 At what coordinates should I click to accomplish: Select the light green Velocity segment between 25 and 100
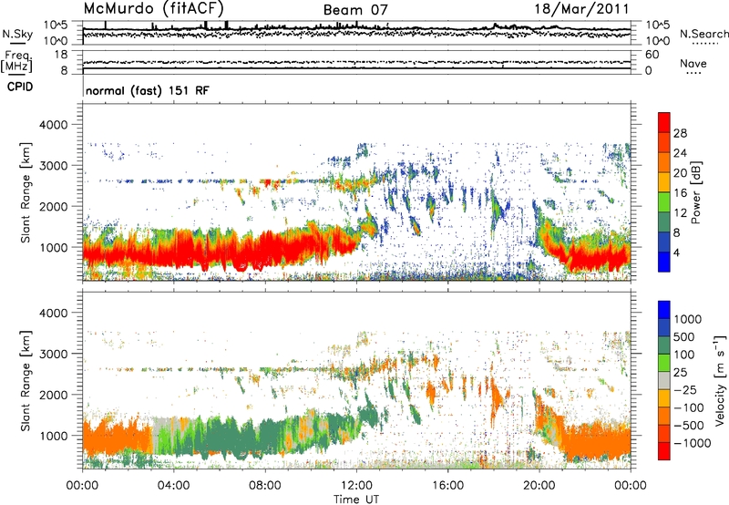pyautogui.click(x=664, y=363)
